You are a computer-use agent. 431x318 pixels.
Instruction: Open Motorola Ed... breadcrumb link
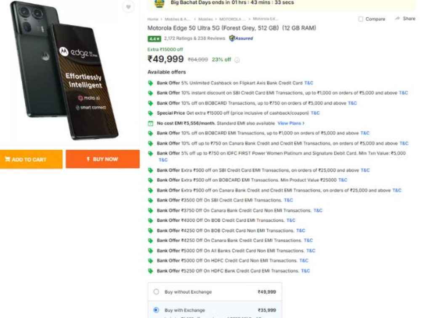265,19
